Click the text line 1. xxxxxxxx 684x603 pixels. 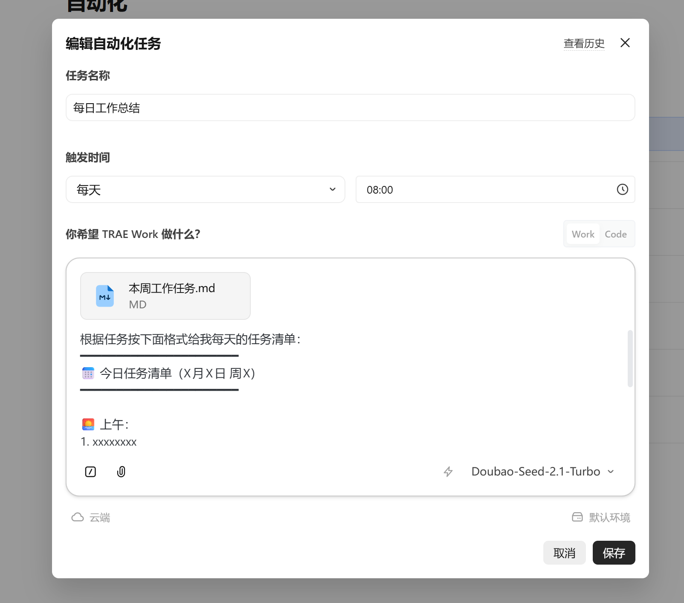(x=109, y=442)
